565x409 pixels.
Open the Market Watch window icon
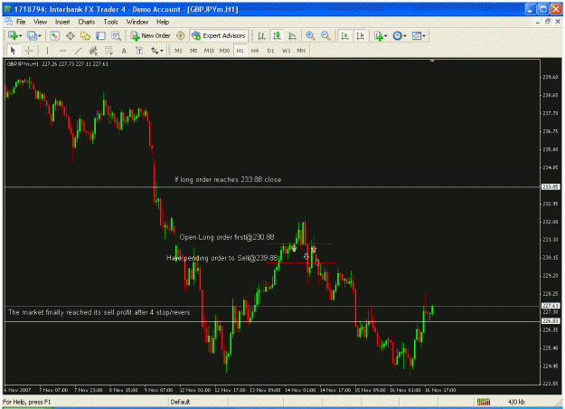tap(54, 35)
